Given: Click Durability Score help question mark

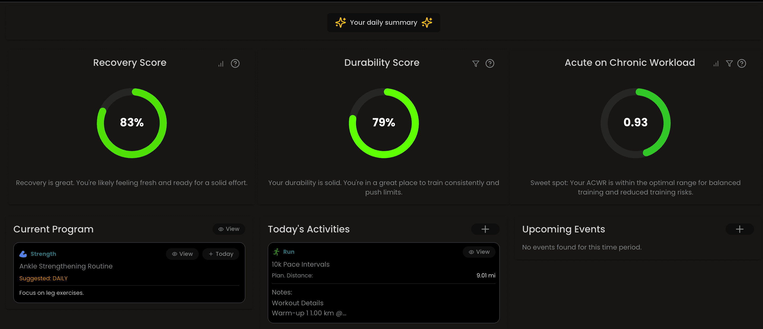Looking at the screenshot, I should pyautogui.click(x=490, y=63).
